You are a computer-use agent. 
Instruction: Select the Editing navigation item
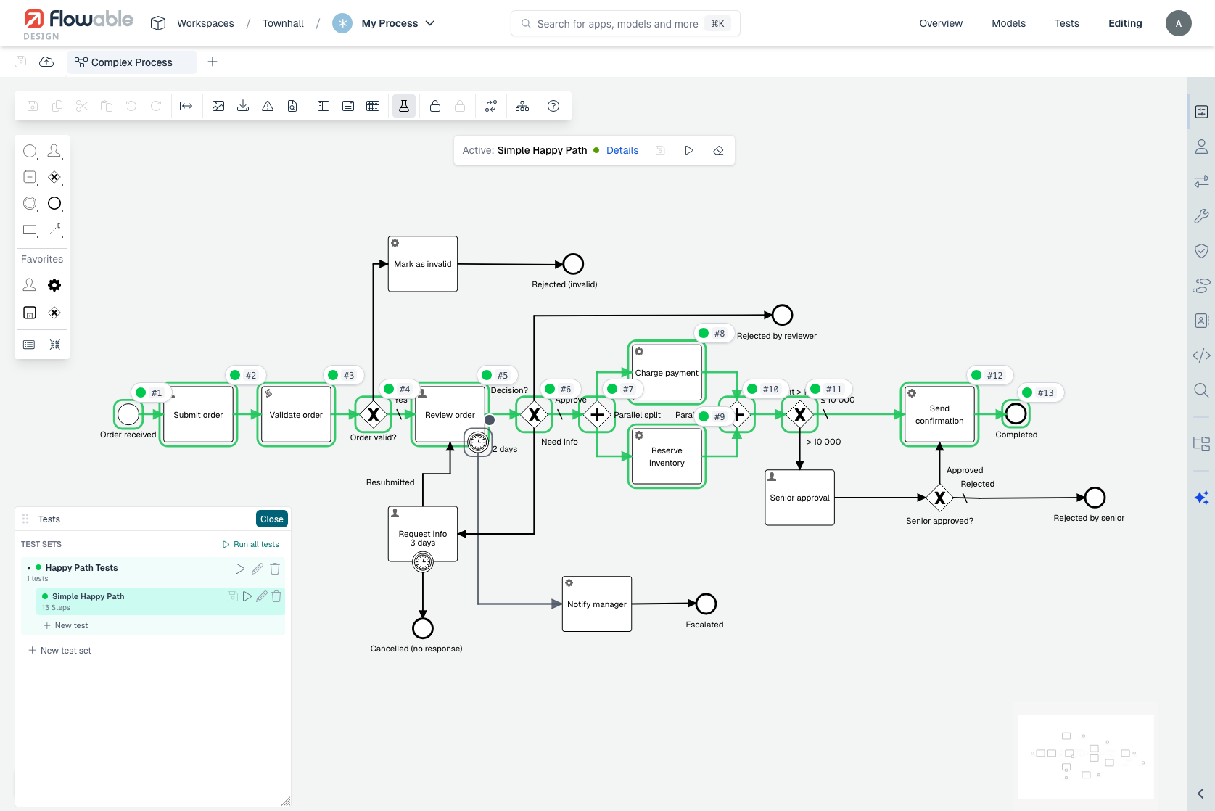(1125, 23)
